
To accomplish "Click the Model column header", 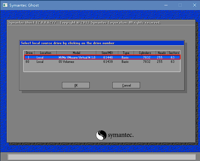I will click(x=77, y=53).
